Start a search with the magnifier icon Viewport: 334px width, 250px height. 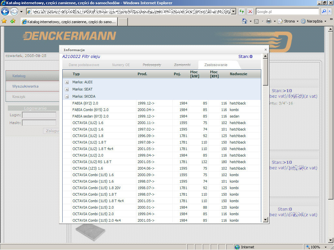(324, 11)
